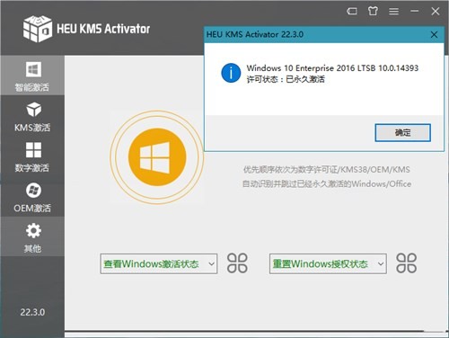Click the 22.3.0 version text in sidebar
Viewport: 449px width, 338px height.
pyautogui.click(x=32, y=312)
